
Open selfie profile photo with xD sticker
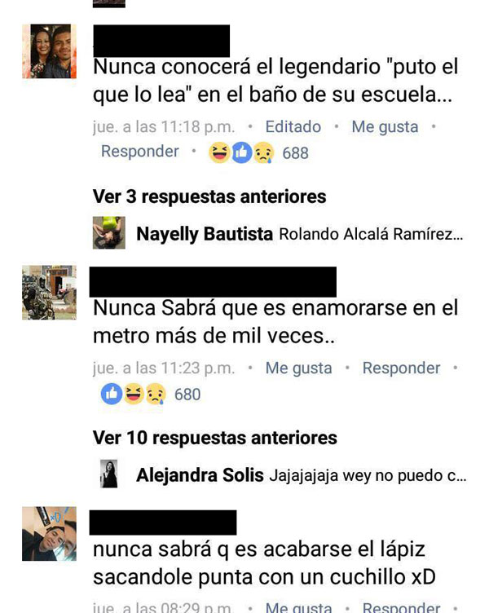pos(49,534)
